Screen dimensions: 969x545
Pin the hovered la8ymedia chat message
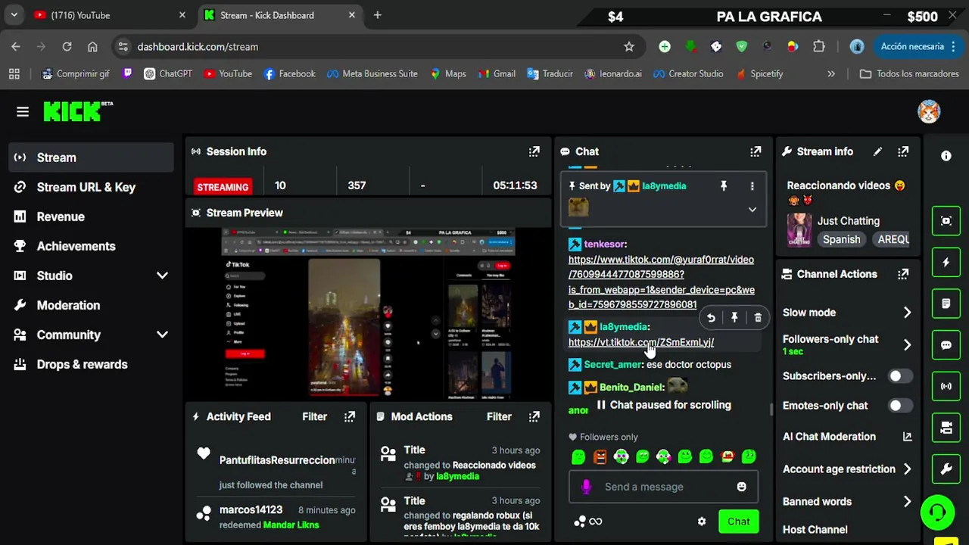pos(734,318)
